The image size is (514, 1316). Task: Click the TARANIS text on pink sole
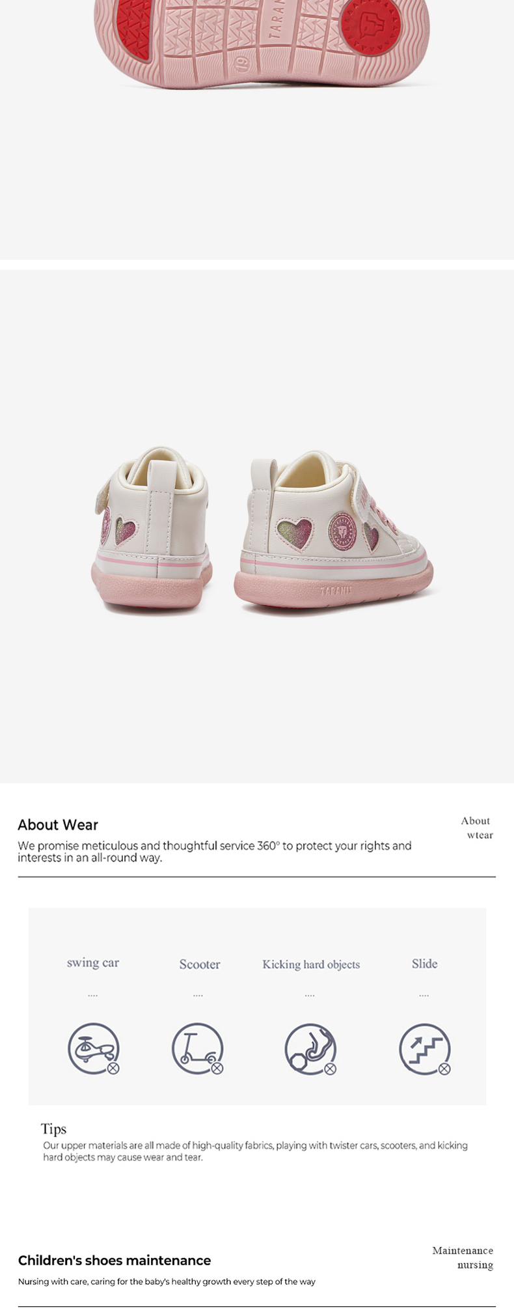click(x=336, y=591)
